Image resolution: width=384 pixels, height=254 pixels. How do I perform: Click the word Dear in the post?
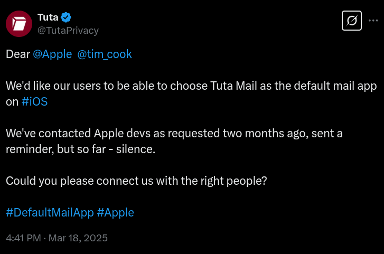18,54
